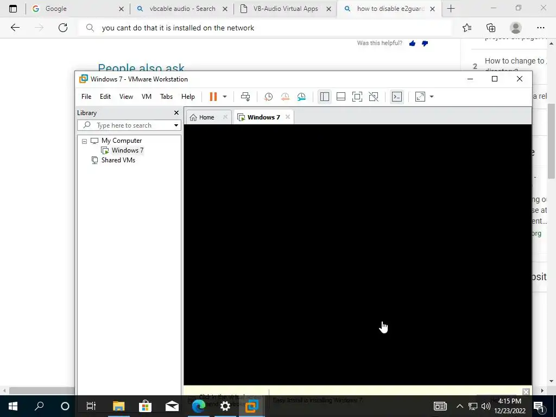Close the Home tab
Image resolution: width=556 pixels, height=417 pixels.
(225, 117)
